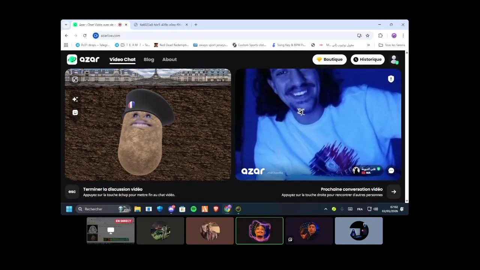Close the Azar browser tab

click(126, 25)
